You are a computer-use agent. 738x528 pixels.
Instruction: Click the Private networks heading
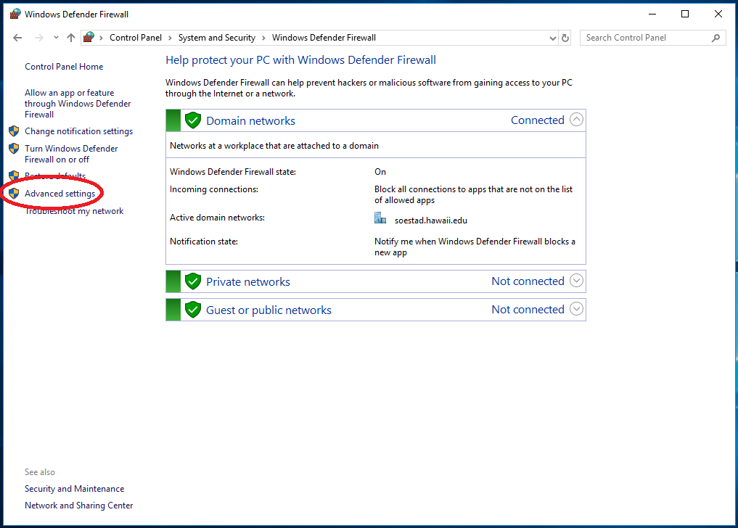point(248,282)
